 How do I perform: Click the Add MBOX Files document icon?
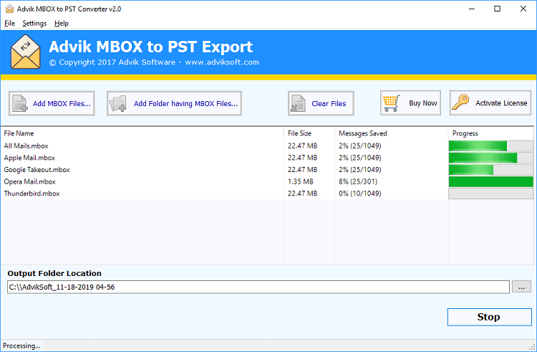pos(20,103)
